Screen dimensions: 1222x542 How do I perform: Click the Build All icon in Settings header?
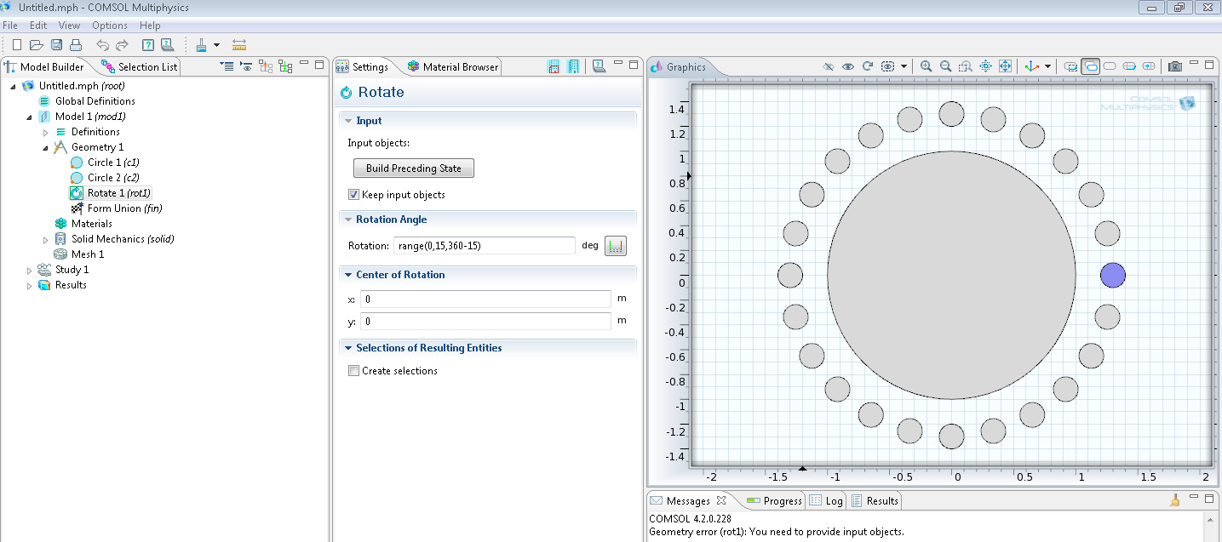(x=573, y=66)
